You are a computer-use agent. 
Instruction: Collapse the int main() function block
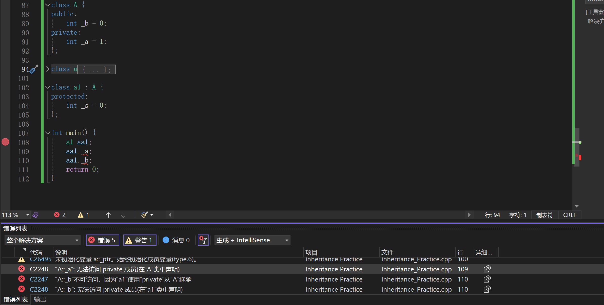[48, 133]
